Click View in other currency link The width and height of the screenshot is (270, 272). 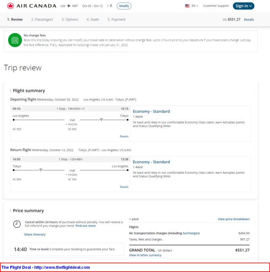[145, 255]
